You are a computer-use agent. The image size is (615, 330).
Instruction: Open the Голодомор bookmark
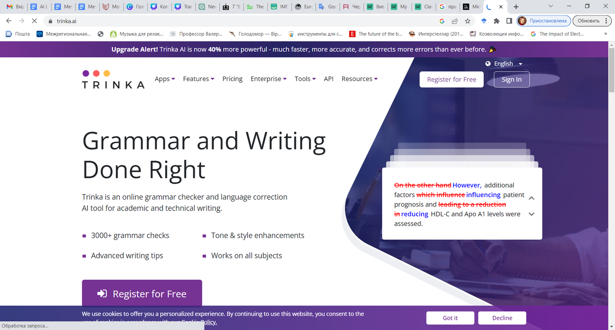click(255, 34)
